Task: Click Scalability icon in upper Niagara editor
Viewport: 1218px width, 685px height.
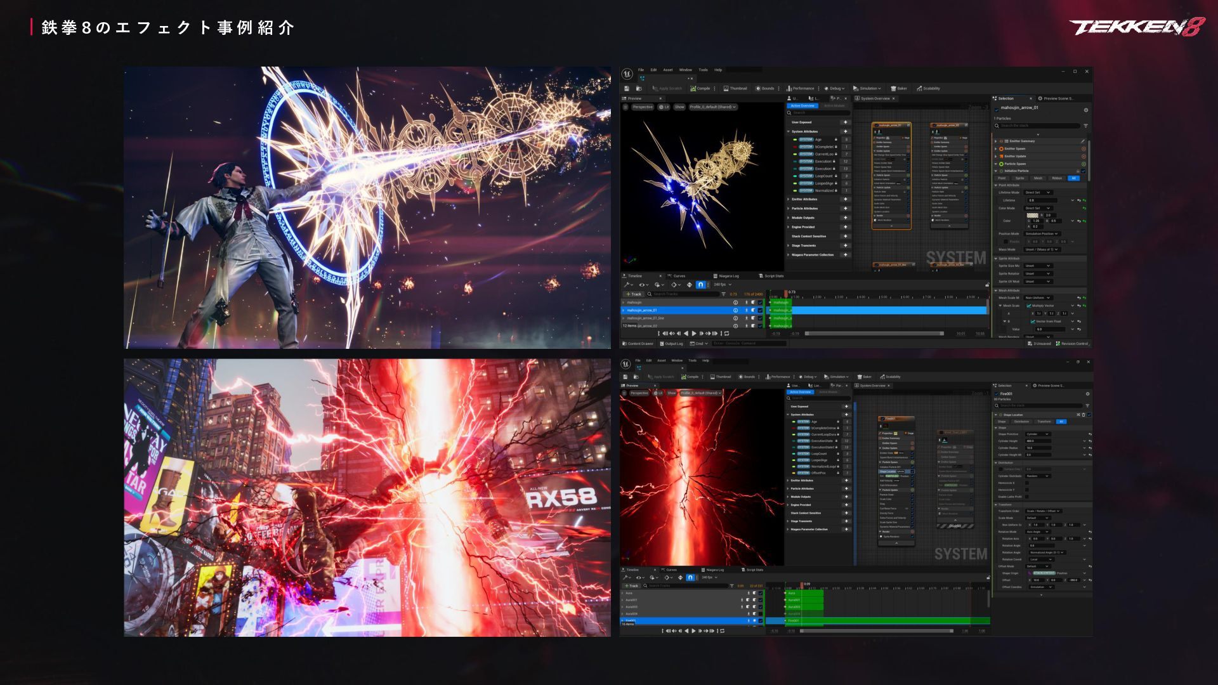Action: 919,89
